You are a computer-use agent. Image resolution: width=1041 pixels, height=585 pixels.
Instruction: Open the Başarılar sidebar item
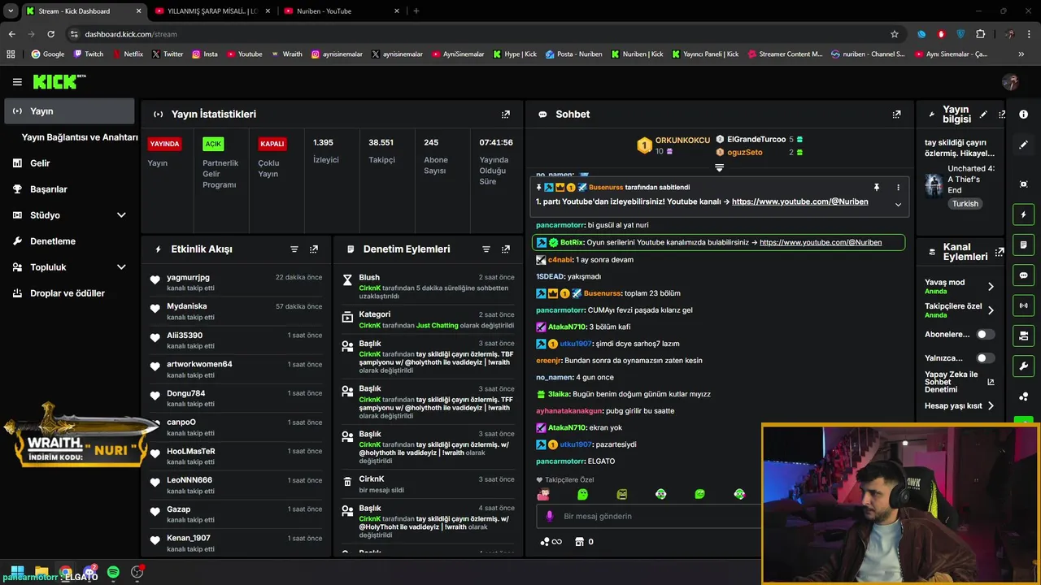coord(69,189)
